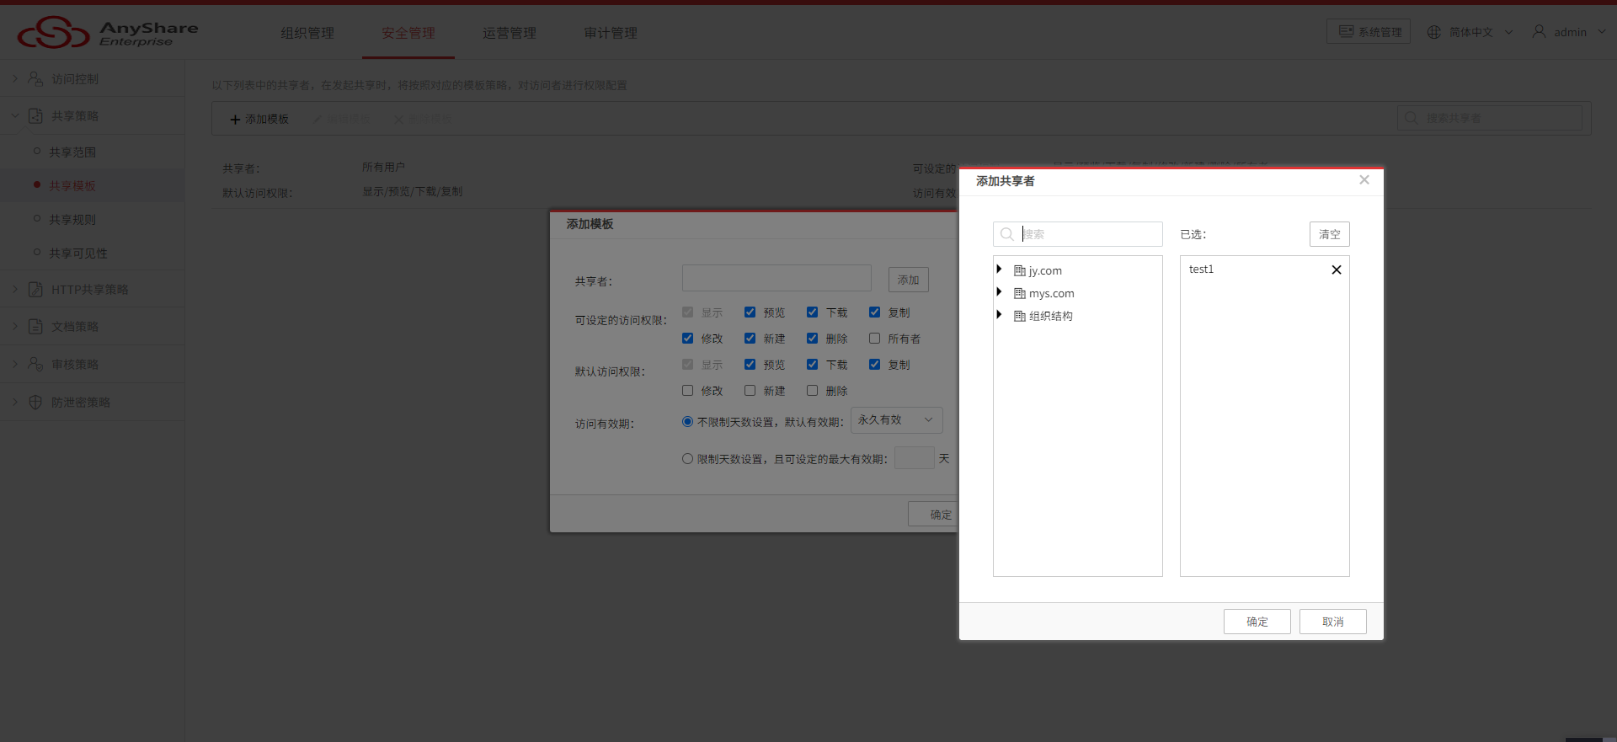The image size is (1617, 742).
Task: Clear selected sharers with 清空
Action: pyautogui.click(x=1329, y=234)
